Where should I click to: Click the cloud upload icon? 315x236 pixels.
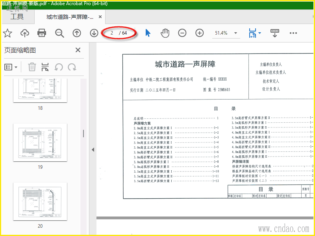tap(25, 33)
